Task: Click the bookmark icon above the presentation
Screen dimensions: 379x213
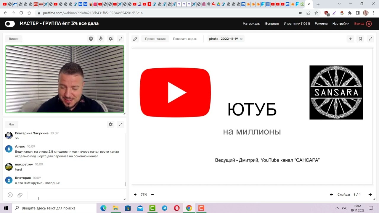Action: pyautogui.click(x=360, y=38)
